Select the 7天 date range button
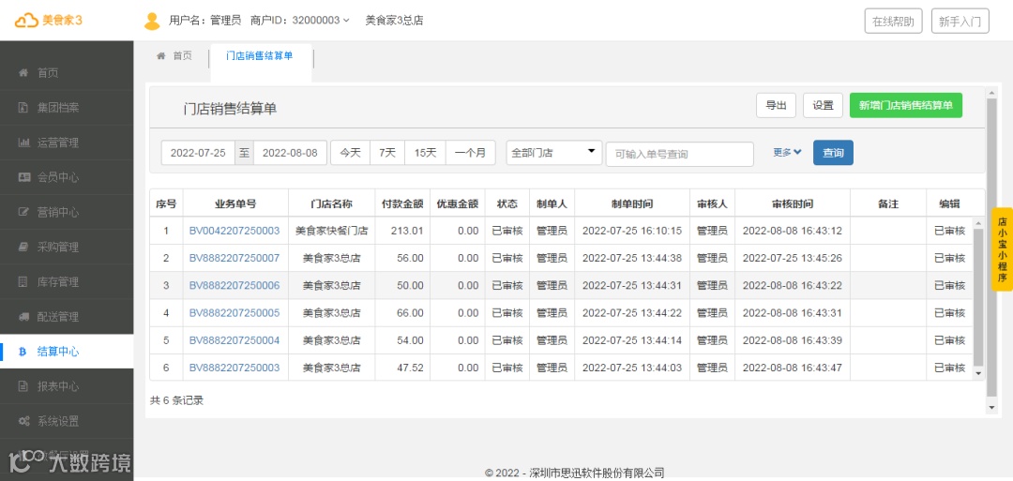The width and height of the screenshot is (1013, 481). [x=387, y=153]
